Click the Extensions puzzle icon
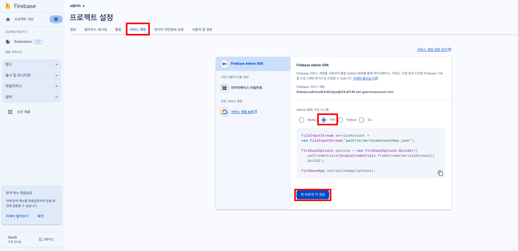Image resolution: width=518 pixels, height=251 pixels. click(x=8, y=42)
